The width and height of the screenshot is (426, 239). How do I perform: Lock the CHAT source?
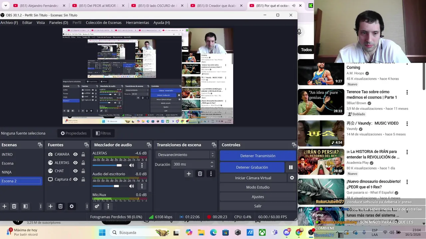click(83, 171)
